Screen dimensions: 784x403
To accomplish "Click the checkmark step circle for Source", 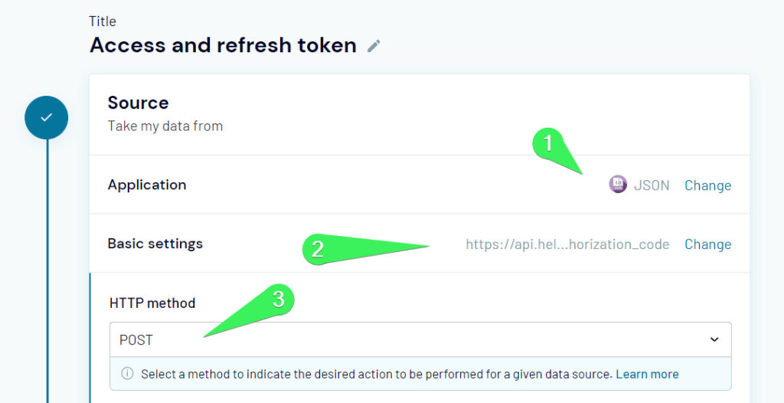I will click(47, 118).
